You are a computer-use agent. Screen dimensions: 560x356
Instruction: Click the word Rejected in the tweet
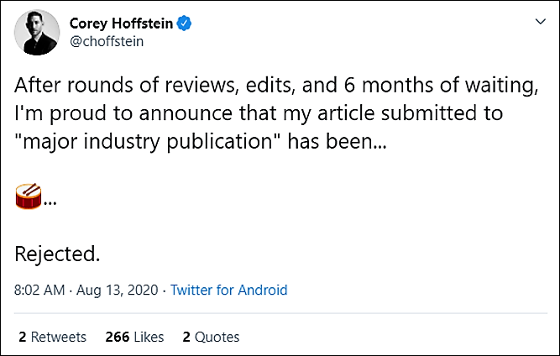[57, 254]
